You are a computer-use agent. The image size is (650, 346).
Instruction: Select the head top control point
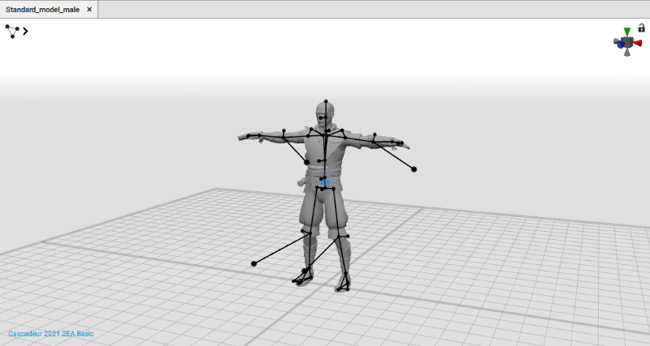point(326,101)
